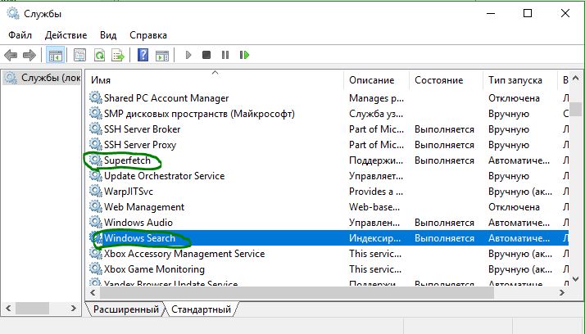Sort by the Состояние column header

(x=438, y=80)
